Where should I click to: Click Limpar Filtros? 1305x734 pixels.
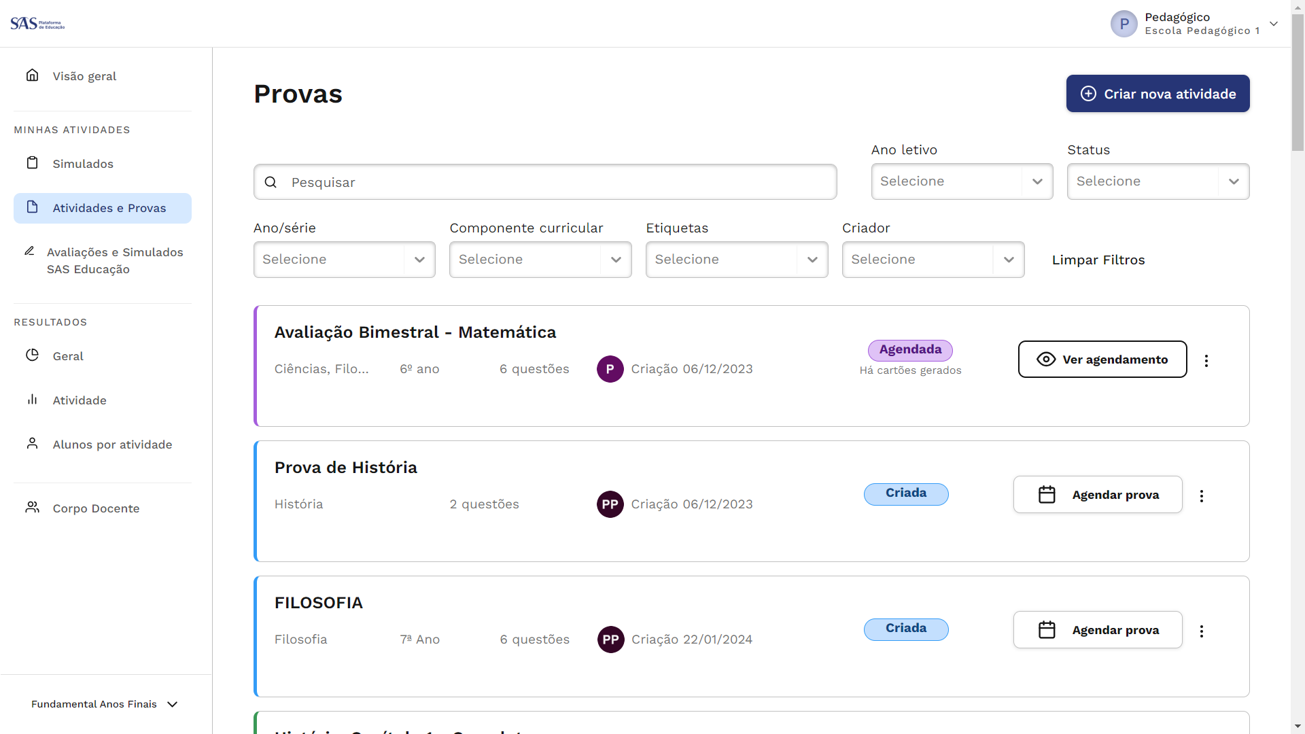[x=1098, y=260]
